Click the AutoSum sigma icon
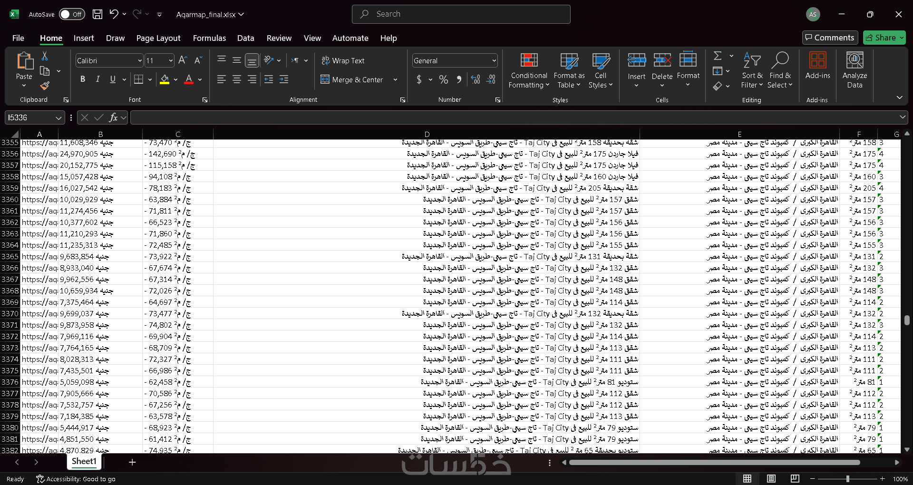The image size is (913, 485). click(x=718, y=56)
